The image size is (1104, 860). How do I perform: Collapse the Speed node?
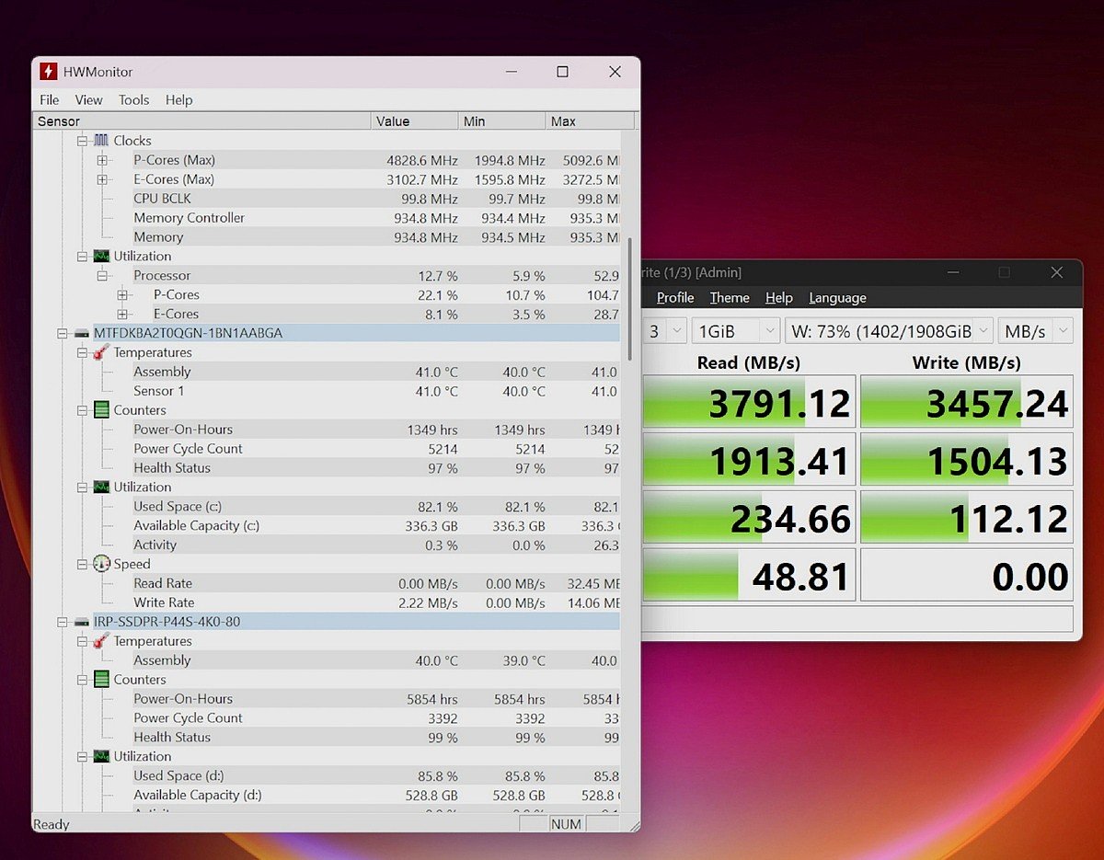pos(82,564)
